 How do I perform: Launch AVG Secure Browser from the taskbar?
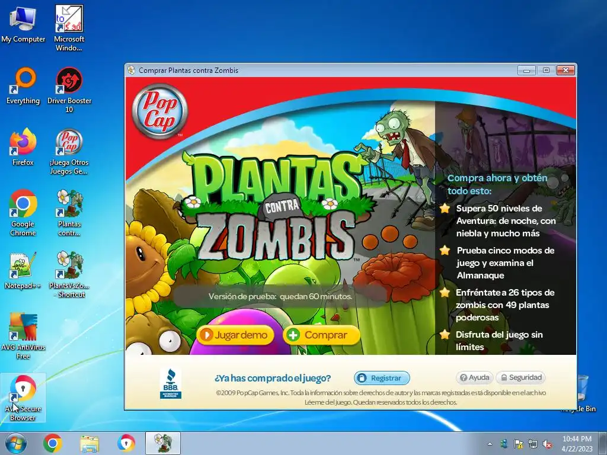tap(126, 443)
